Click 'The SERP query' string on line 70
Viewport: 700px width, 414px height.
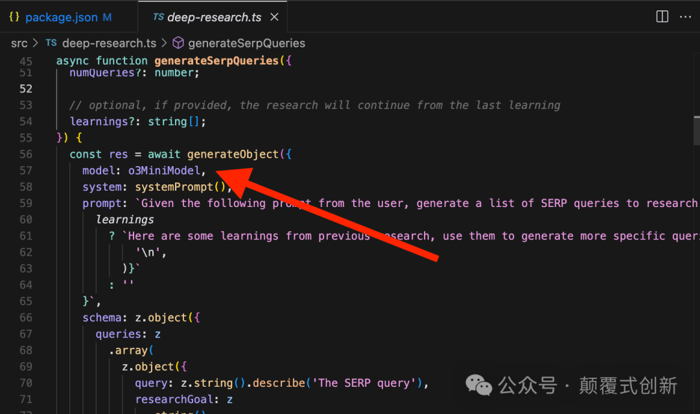pyautogui.click(x=364, y=383)
